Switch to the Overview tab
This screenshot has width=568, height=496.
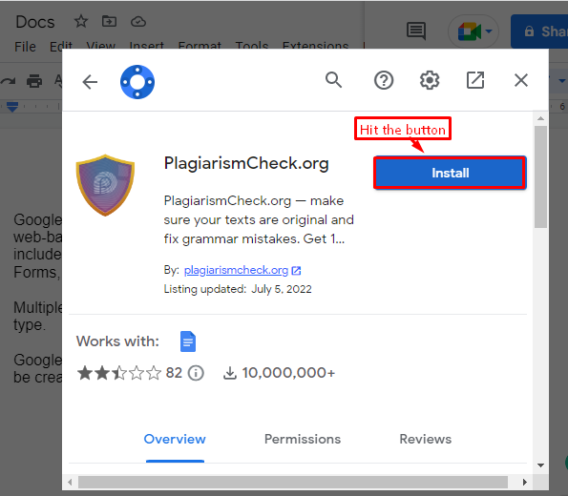175,439
